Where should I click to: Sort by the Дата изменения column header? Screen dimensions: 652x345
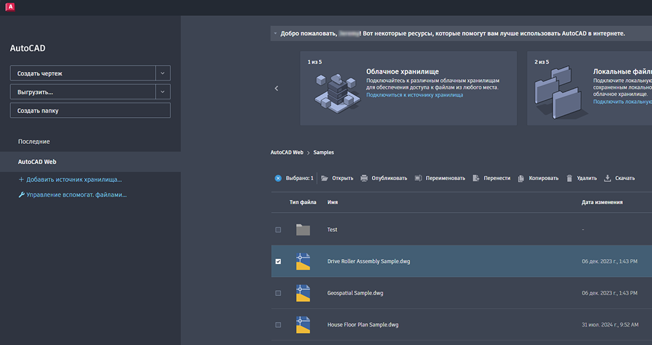tap(602, 202)
